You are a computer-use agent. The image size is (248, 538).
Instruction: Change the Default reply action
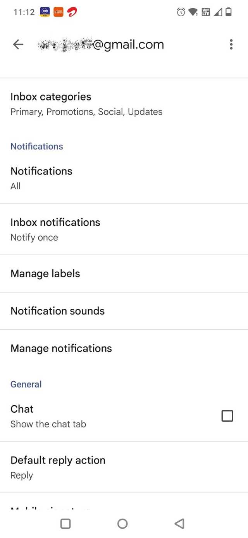point(58,467)
